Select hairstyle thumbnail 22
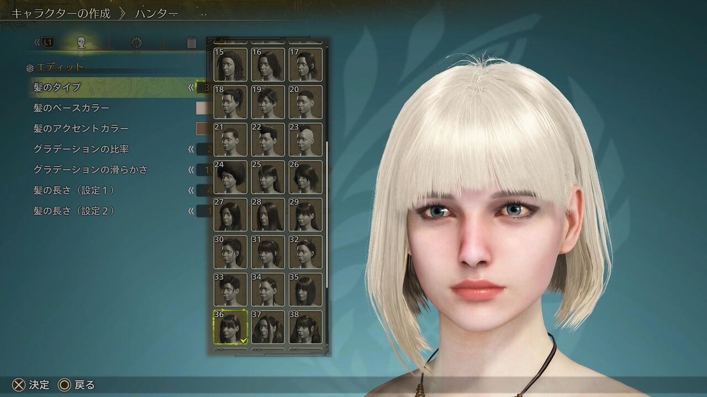The height and width of the screenshot is (397, 707). pyautogui.click(x=268, y=140)
